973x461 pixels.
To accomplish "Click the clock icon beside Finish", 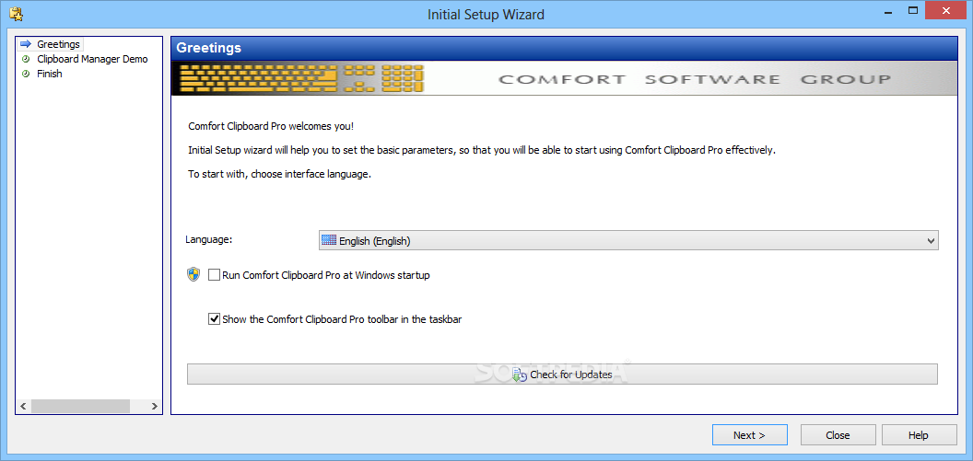I will point(26,74).
